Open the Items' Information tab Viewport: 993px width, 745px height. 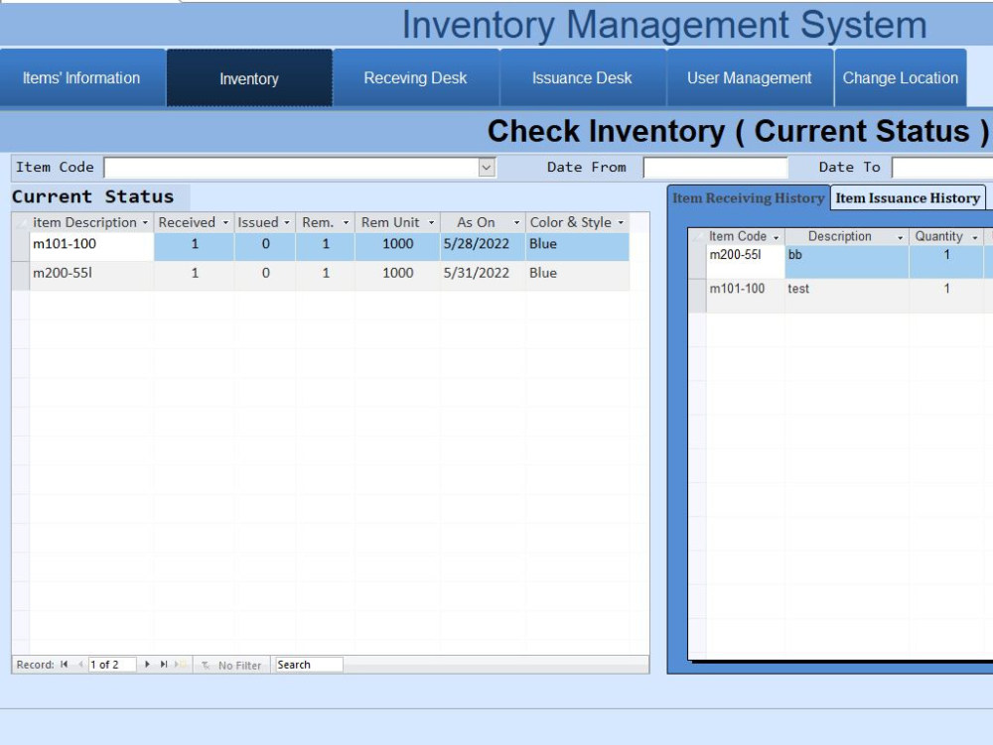coord(81,77)
